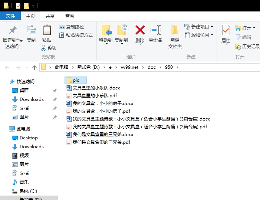
Task: Click 此电脑 in the address bar
Action: click(x=62, y=67)
